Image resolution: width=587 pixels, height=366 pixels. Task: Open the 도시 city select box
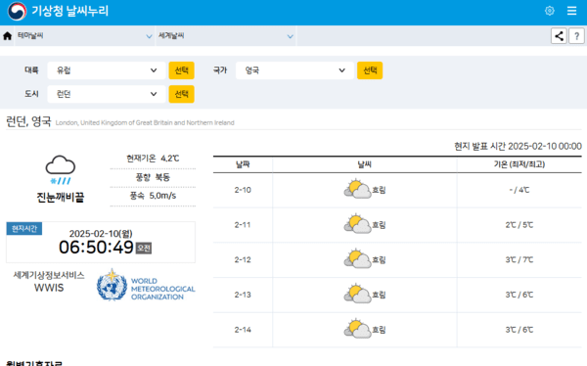click(107, 94)
